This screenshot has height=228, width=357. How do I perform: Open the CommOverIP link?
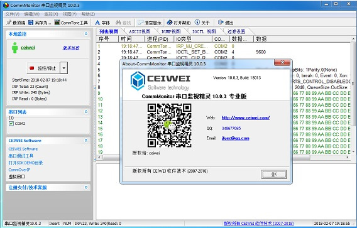click(19, 170)
